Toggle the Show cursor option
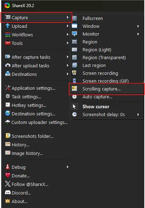145x208 pixels. pos(107,106)
